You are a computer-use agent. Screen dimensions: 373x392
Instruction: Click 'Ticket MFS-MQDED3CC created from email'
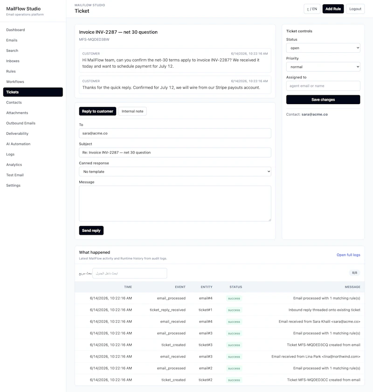[x=324, y=380]
